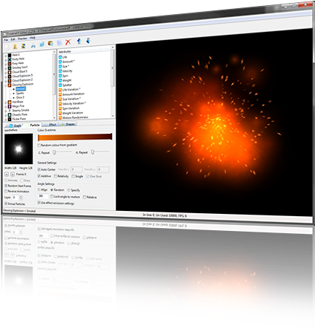Toggle Random Start Frame checkbox

[x=6, y=186]
